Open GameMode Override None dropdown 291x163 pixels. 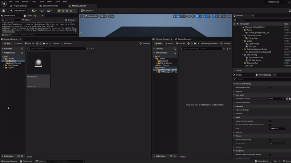276,99
